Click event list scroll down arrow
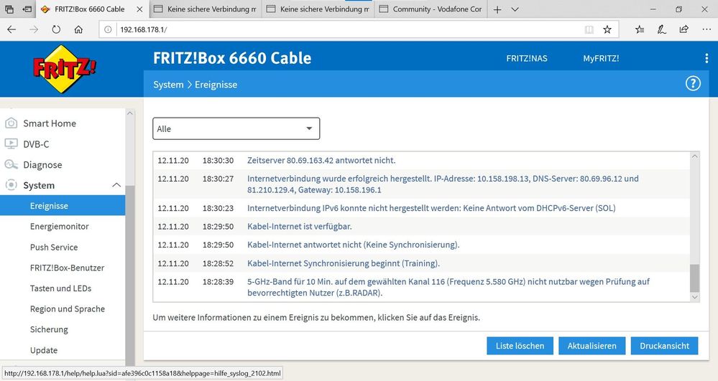718x381 pixels. (x=695, y=297)
